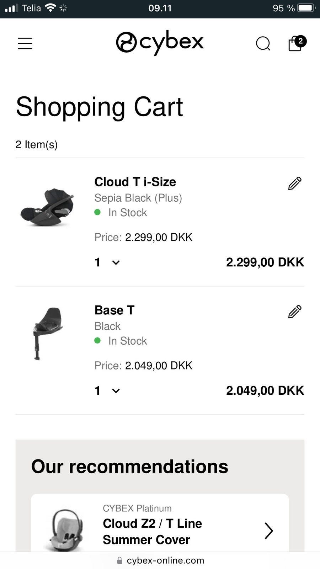
Task: Open the shopping bag cart icon
Action: [295, 44]
